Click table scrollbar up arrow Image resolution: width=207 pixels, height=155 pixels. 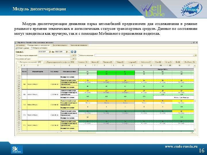195,65
